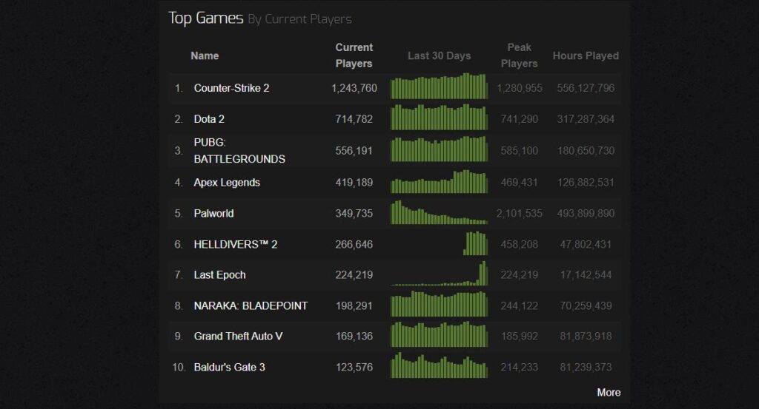Click Counter-Strike 2 30-day player chart

(439, 87)
